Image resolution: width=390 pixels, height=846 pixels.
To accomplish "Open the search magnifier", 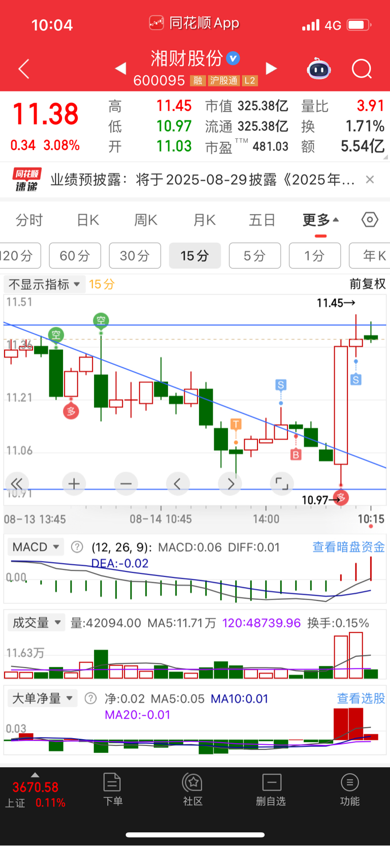I will (362, 69).
